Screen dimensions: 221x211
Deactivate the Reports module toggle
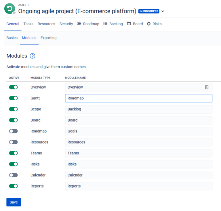pos(14,186)
